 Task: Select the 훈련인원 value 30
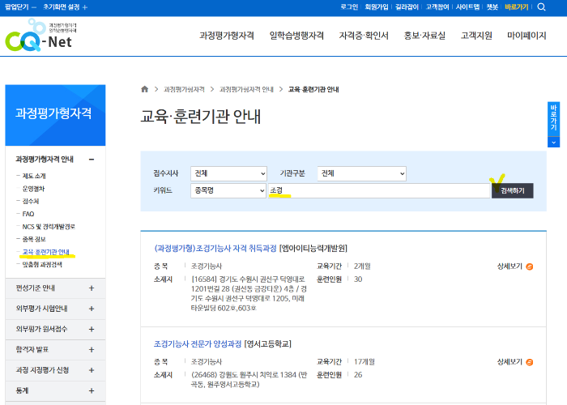click(x=358, y=279)
